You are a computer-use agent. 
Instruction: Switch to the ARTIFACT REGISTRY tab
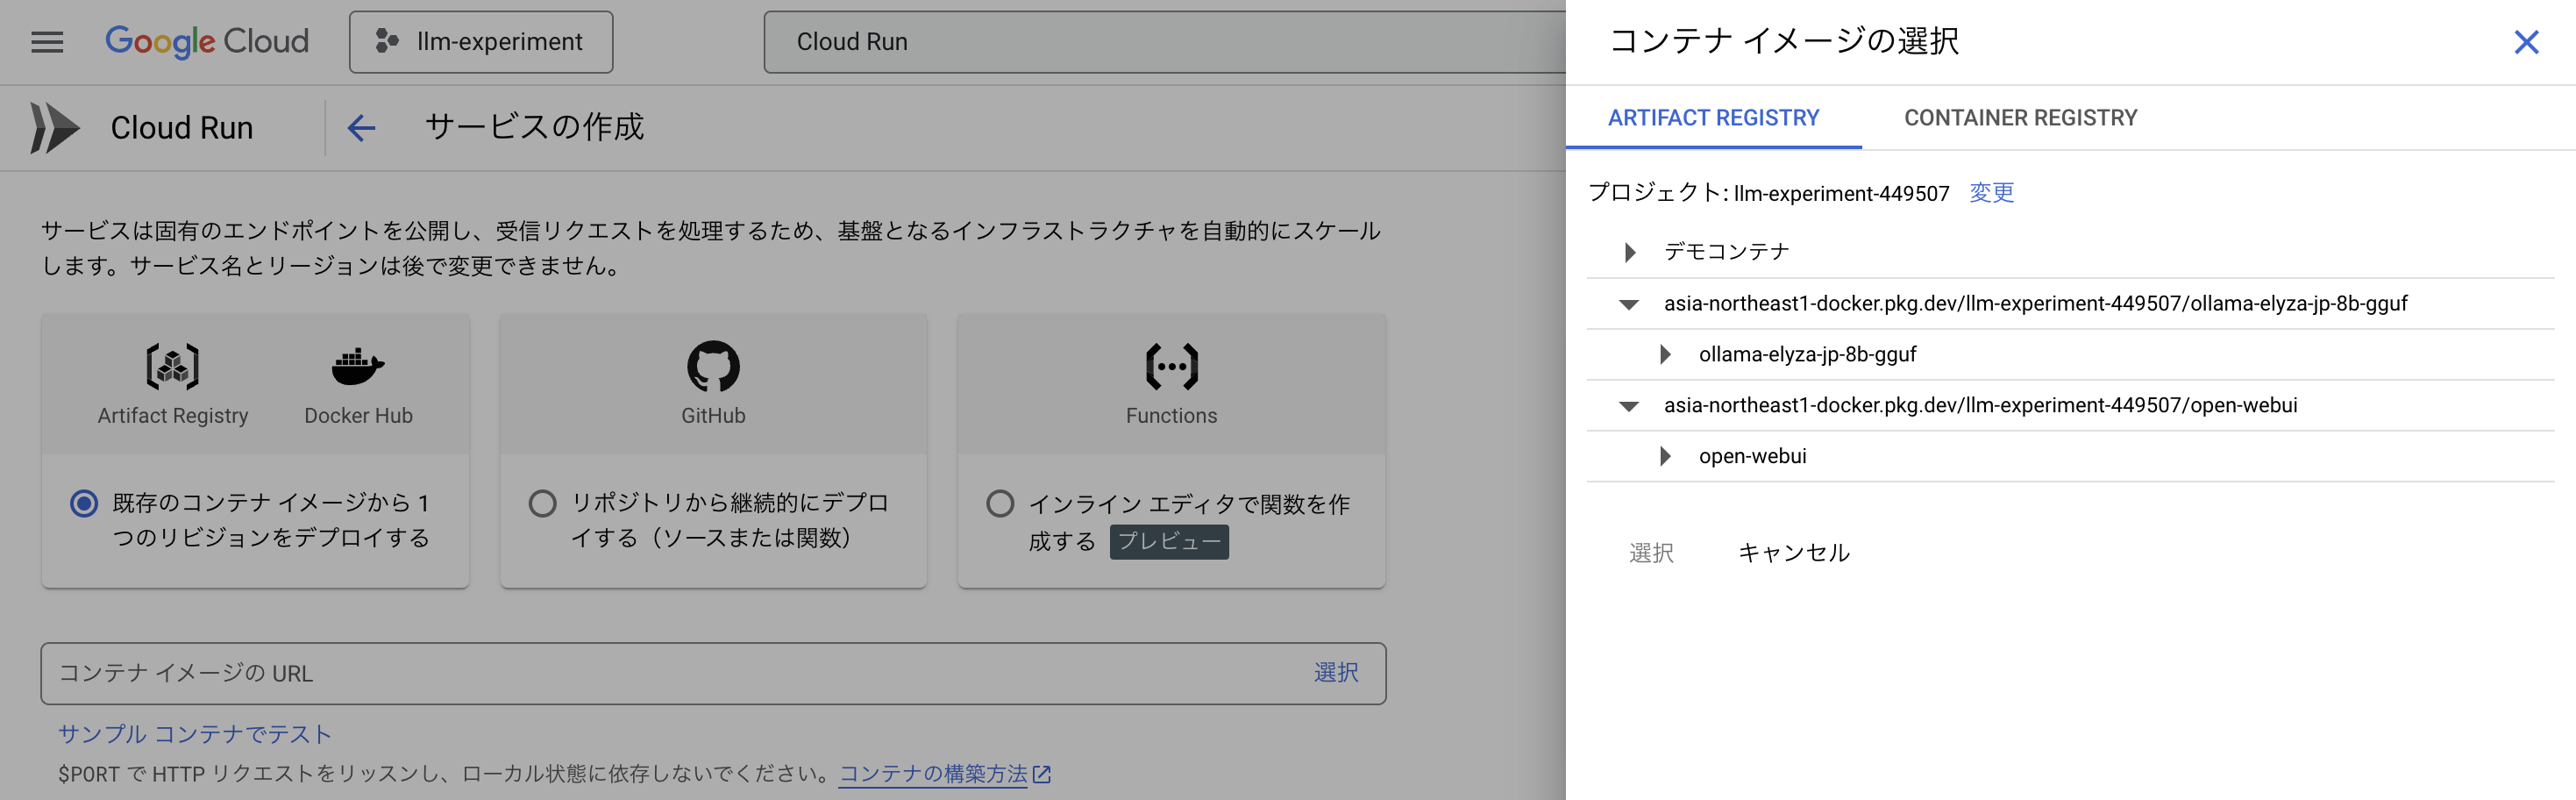pos(1713,118)
